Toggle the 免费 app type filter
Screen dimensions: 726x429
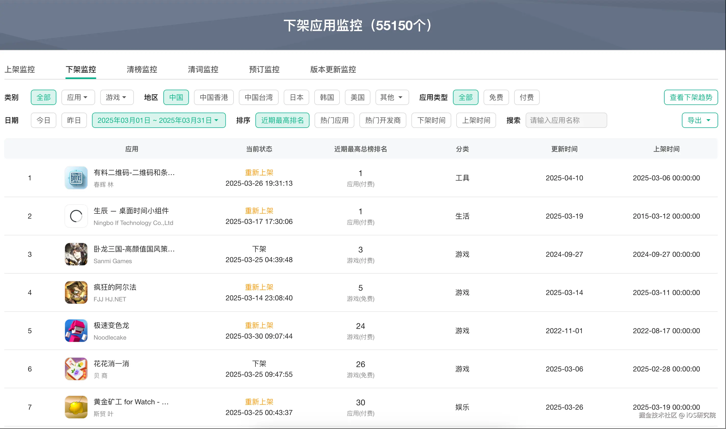[496, 97]
